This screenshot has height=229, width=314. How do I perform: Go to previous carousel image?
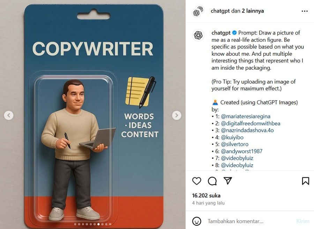point(9,115)
